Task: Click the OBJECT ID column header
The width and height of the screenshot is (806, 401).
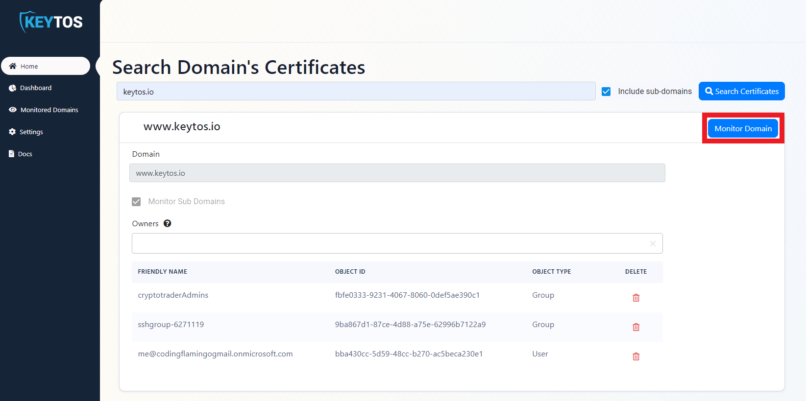Action: (x=350, y=272)
